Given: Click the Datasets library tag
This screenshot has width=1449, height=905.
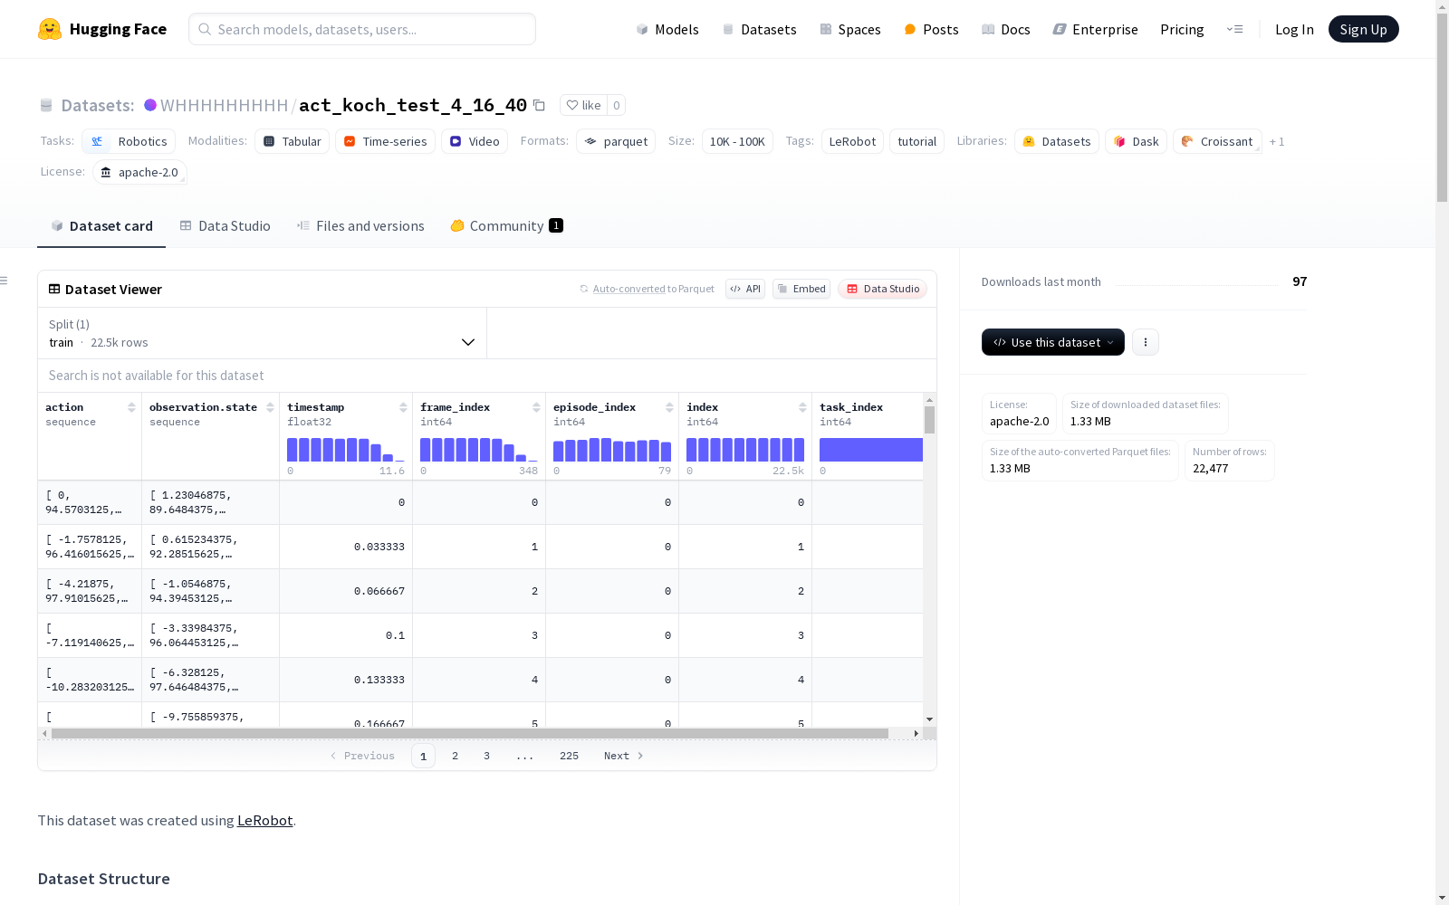Looking at the screenshot, I should 1057,141.
